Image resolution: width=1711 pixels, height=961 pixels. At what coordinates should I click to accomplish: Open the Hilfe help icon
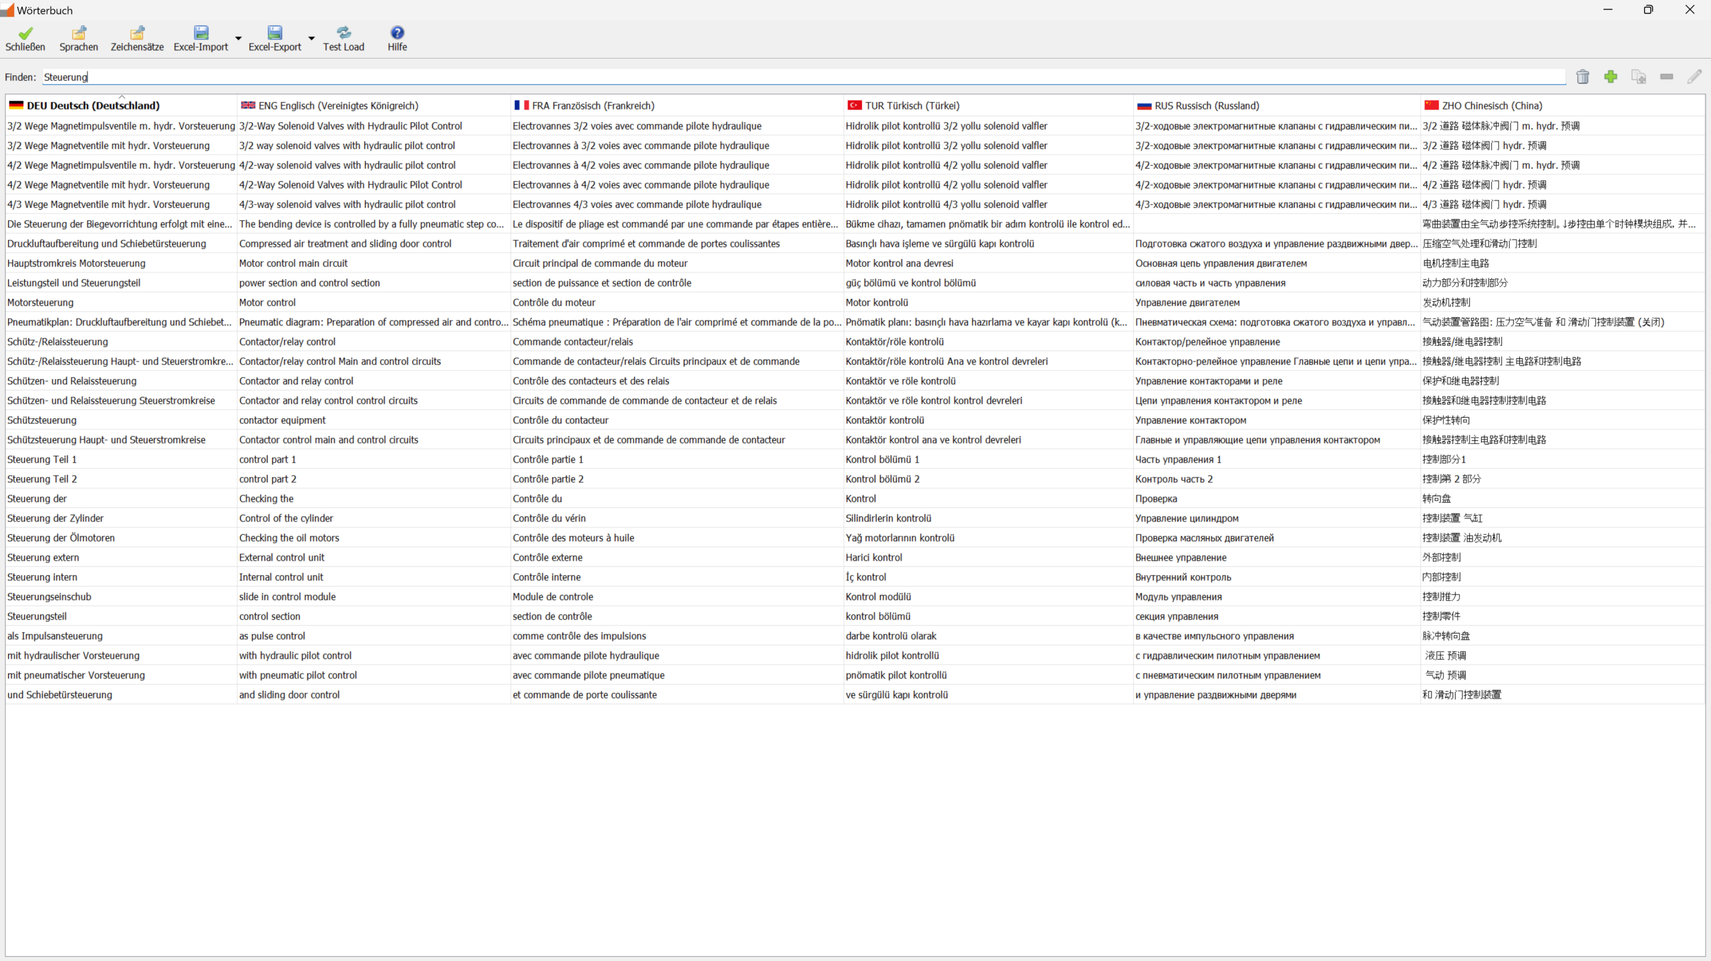[397, 33]
